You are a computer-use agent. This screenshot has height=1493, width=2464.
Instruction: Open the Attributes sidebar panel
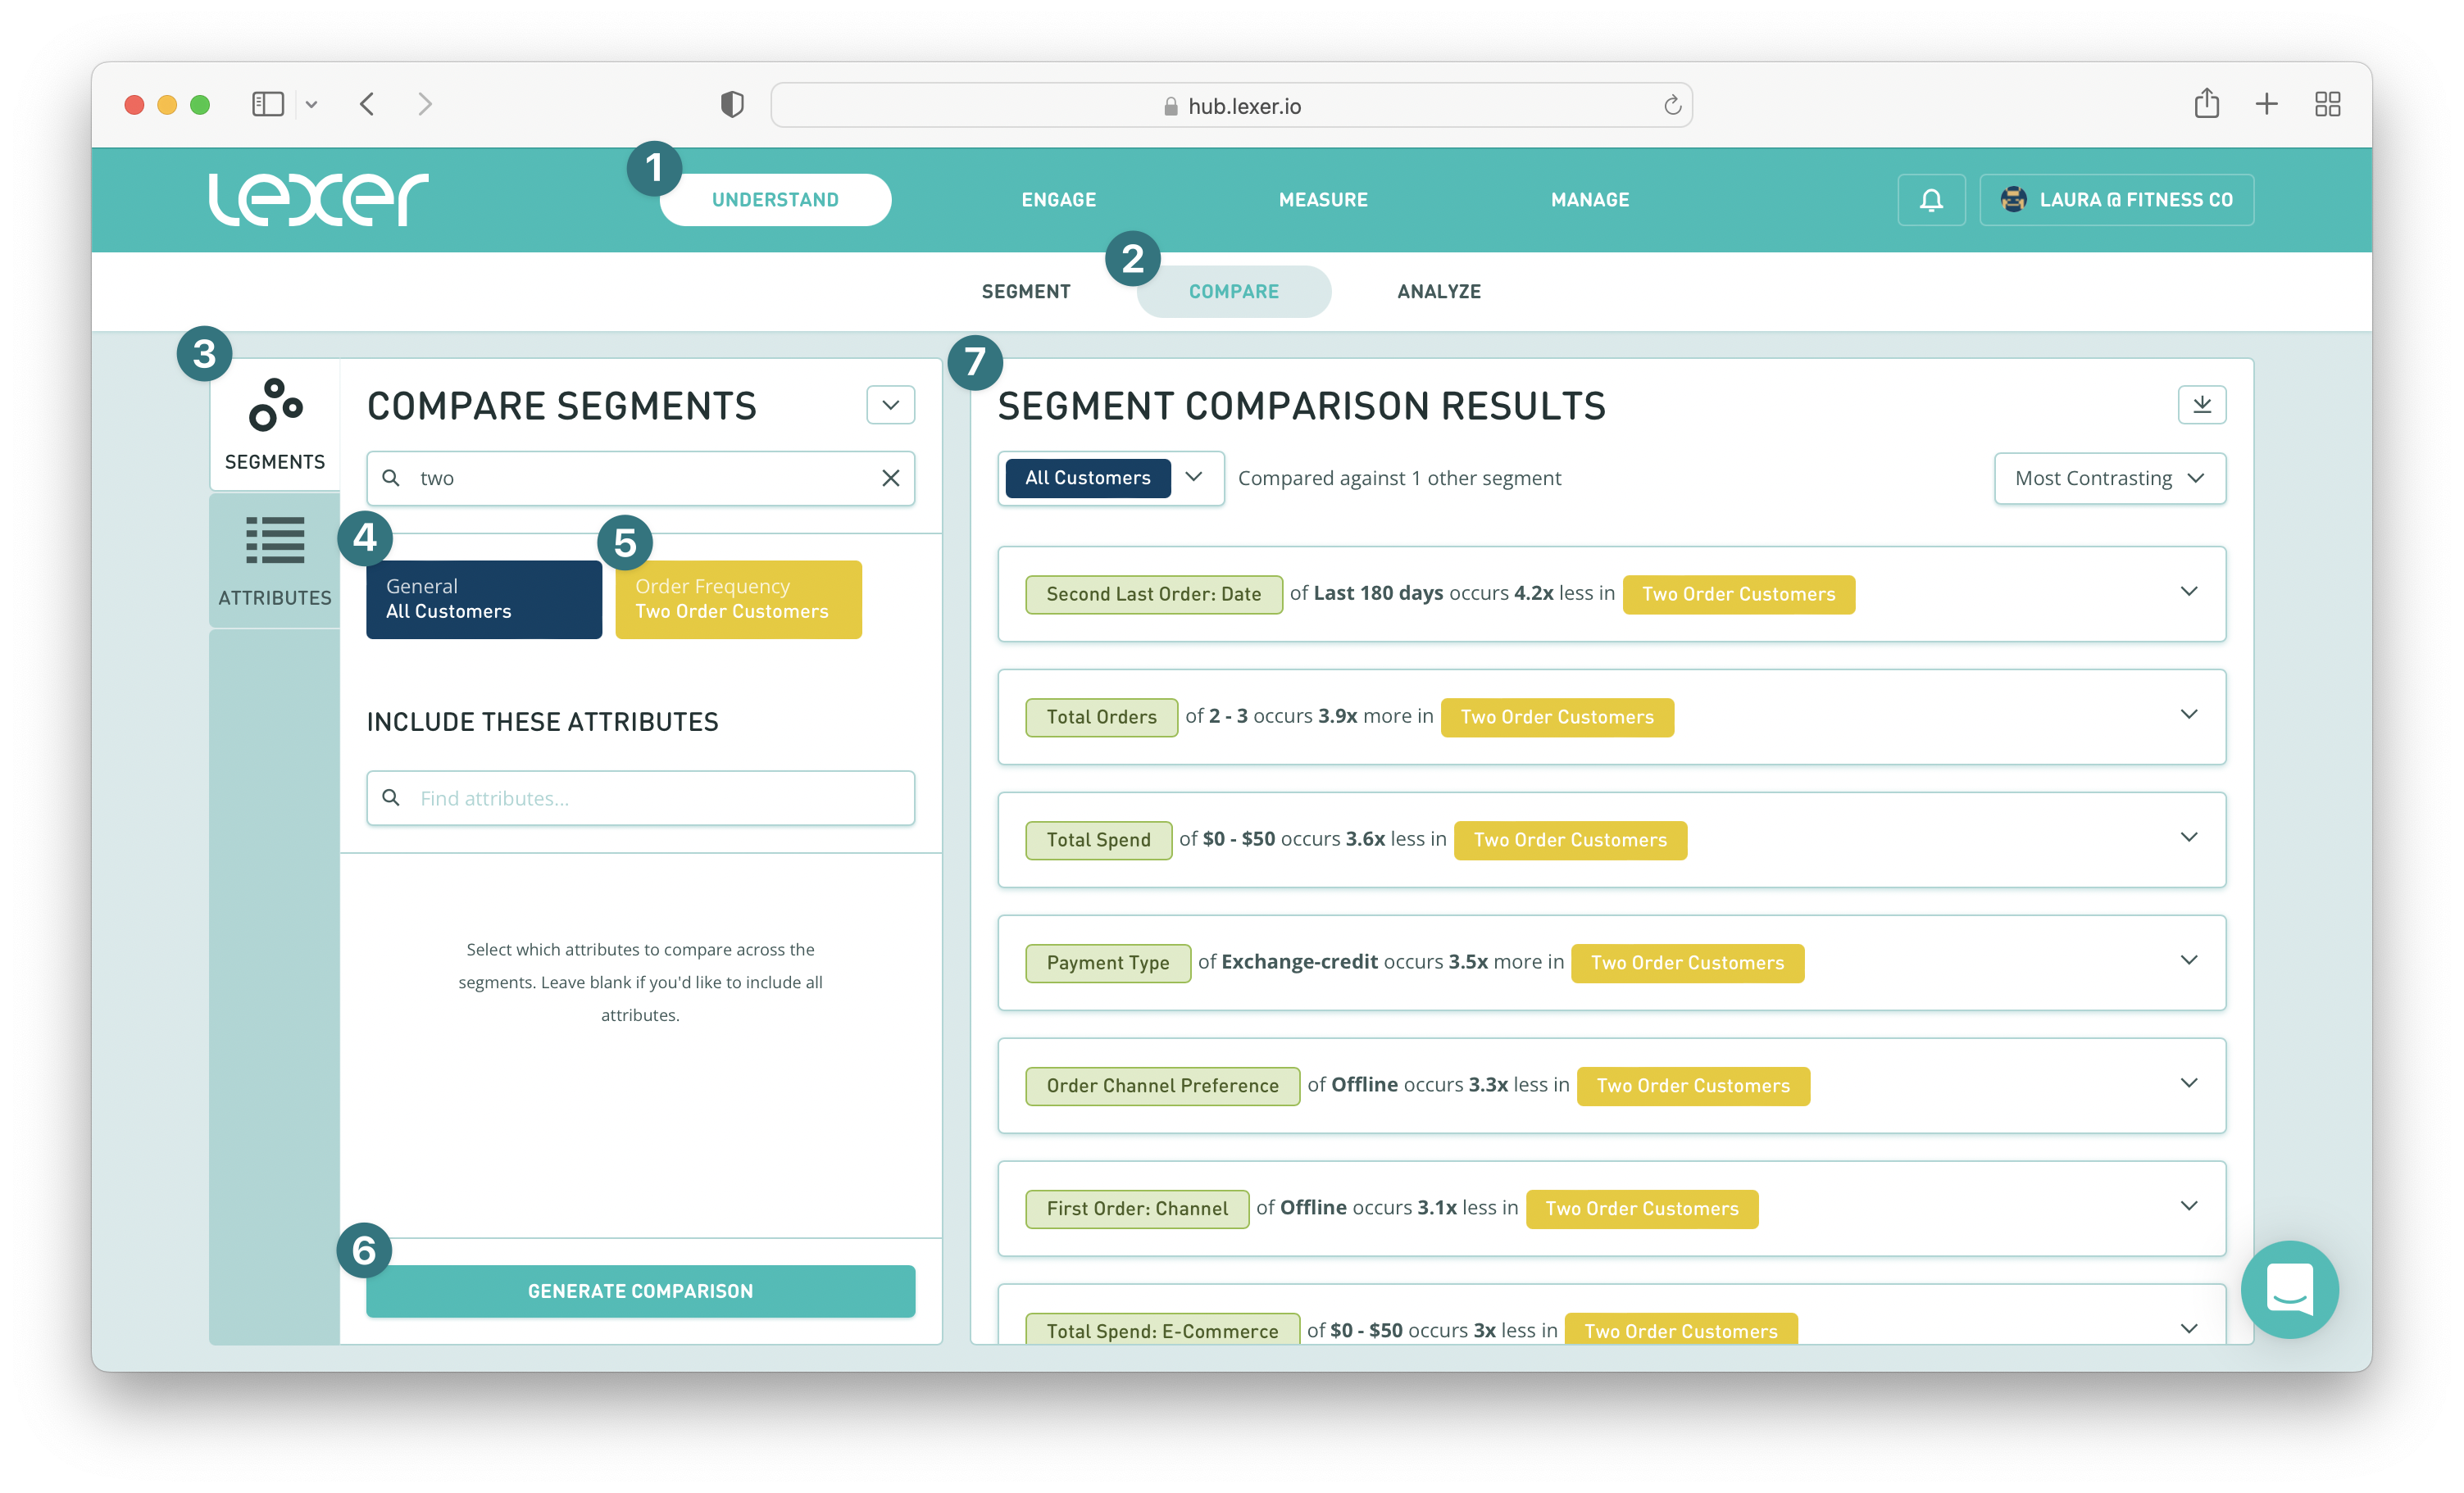tap(275, 561)
